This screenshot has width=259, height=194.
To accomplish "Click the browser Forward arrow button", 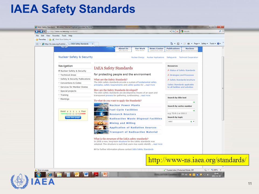I will pyautogui.click(x=41, y=31).
